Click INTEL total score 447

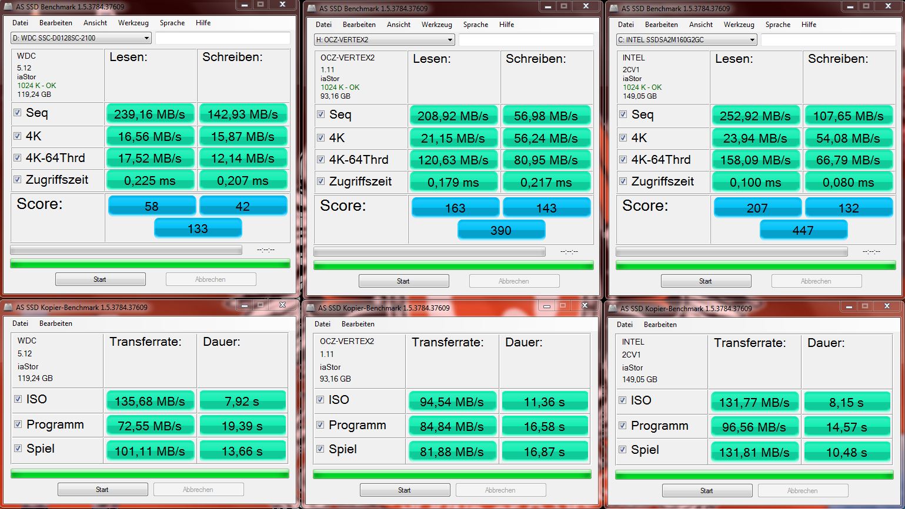click(x=803, y=230)
